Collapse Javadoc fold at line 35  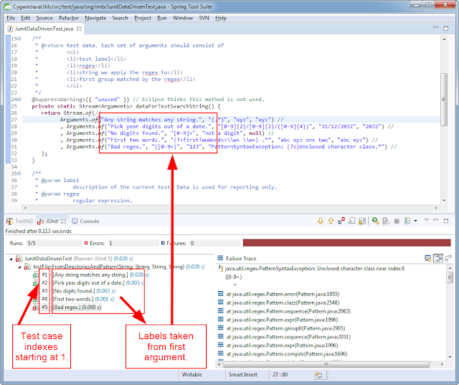[19, 174]
